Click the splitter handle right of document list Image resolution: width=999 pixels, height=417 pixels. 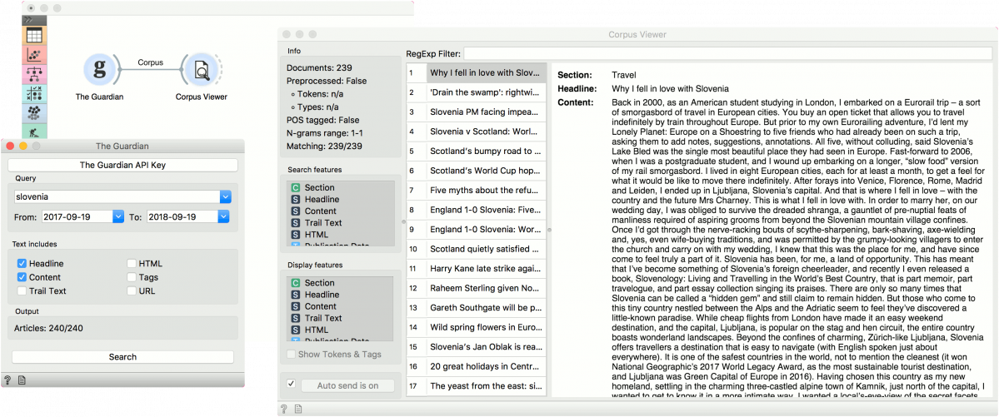tap(549, 230)
